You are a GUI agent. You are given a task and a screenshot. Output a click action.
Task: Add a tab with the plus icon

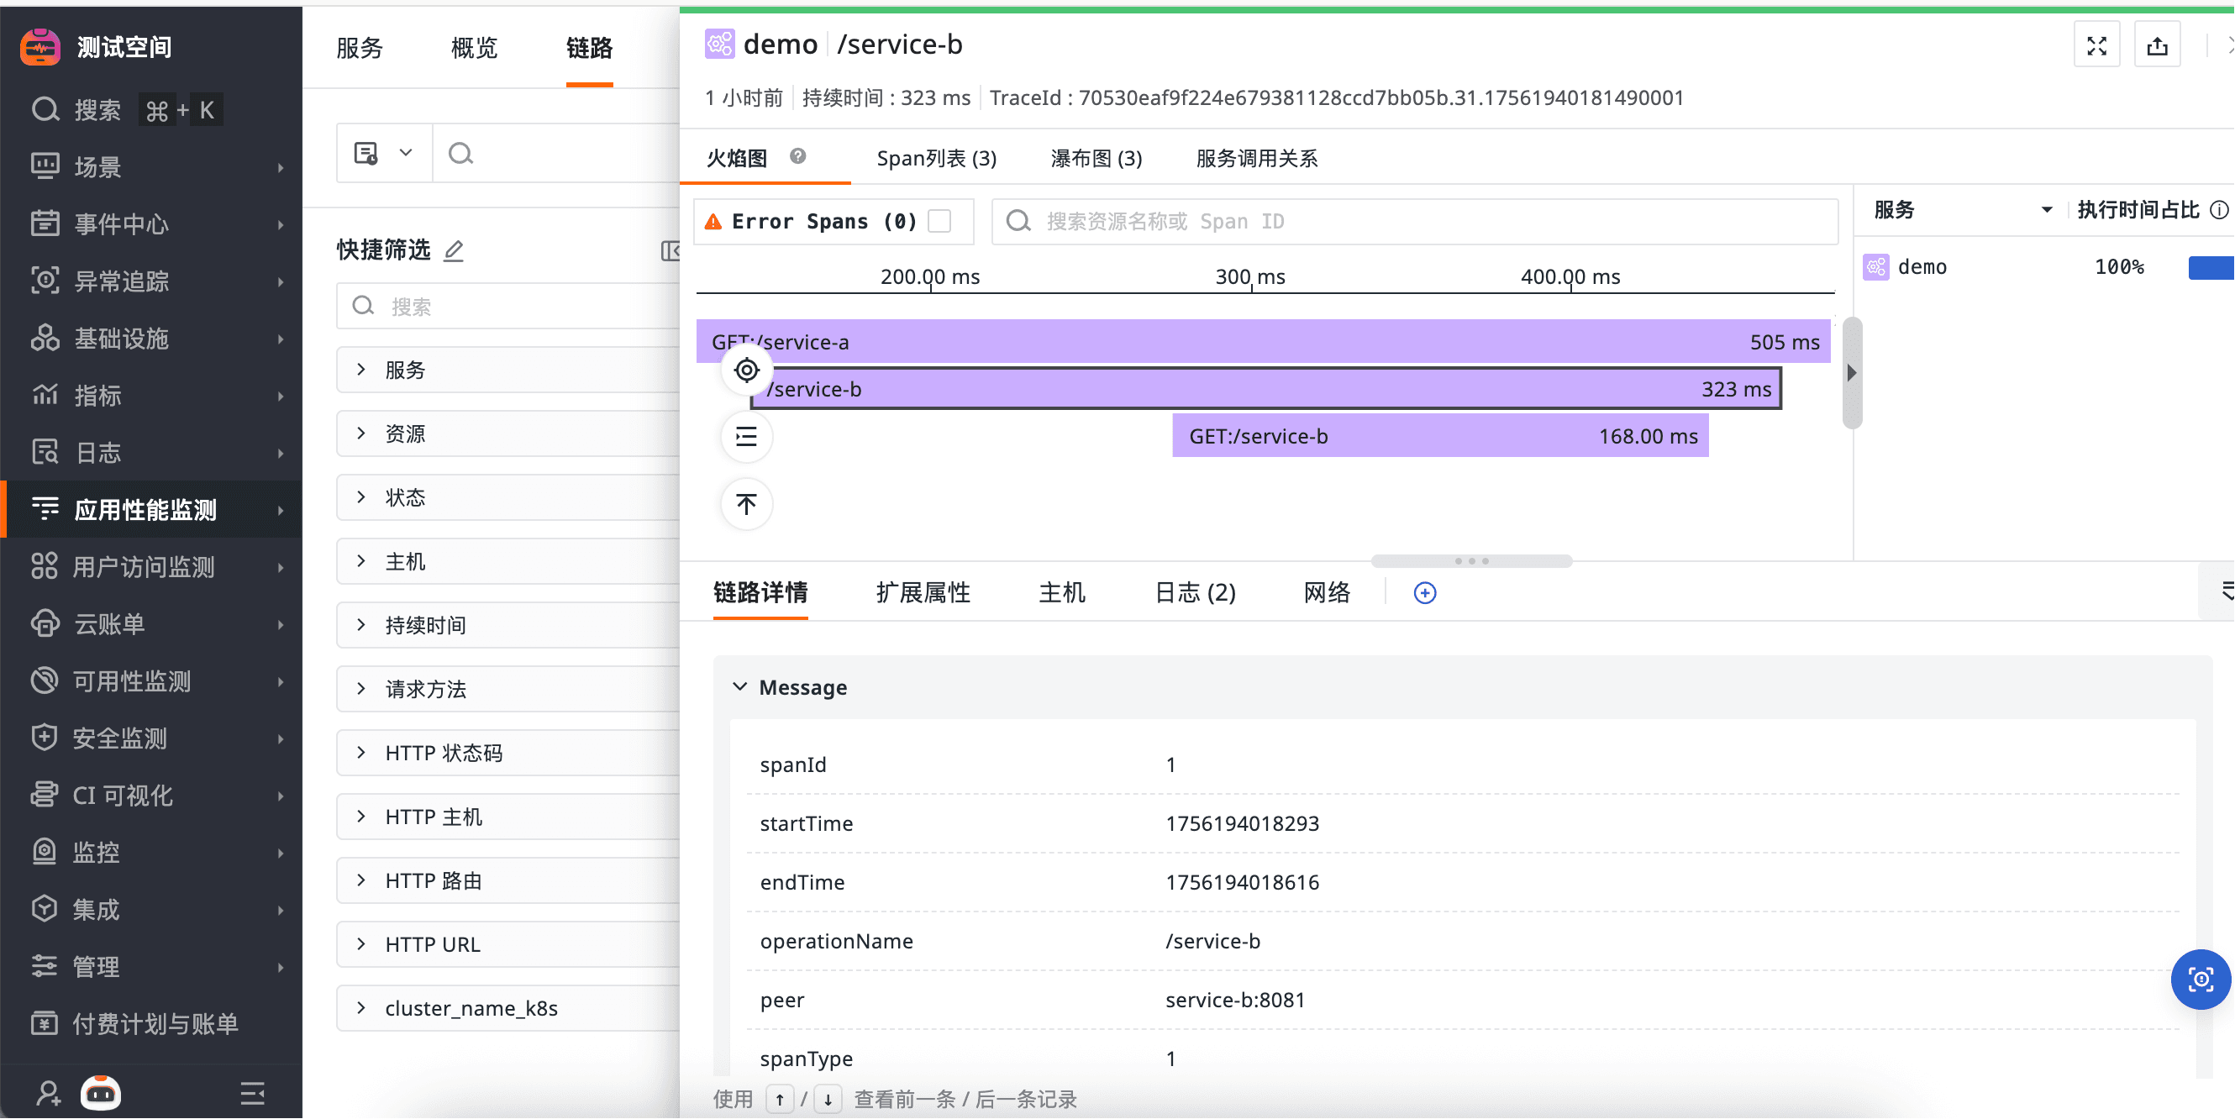pyautogui.click(x=1425, y=593)
